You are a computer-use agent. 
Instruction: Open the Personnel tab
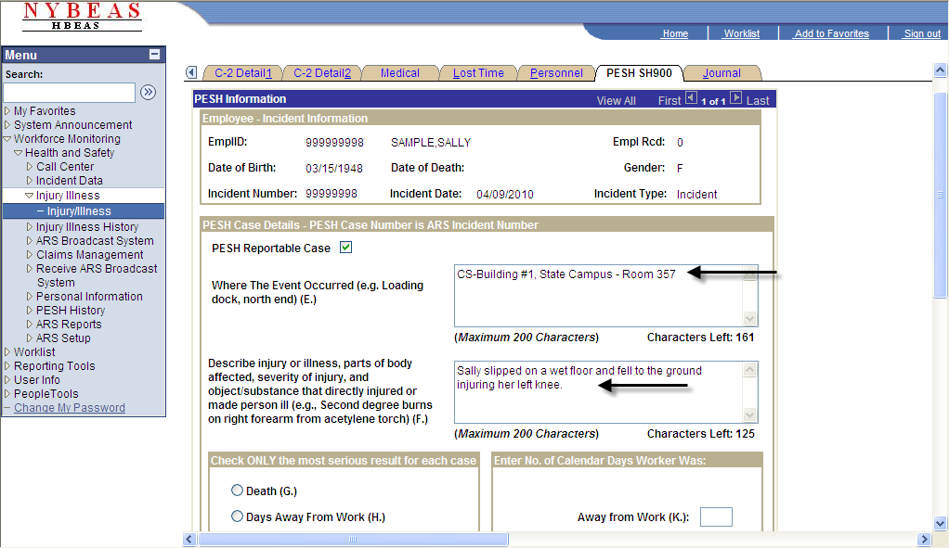coord(556,73)
